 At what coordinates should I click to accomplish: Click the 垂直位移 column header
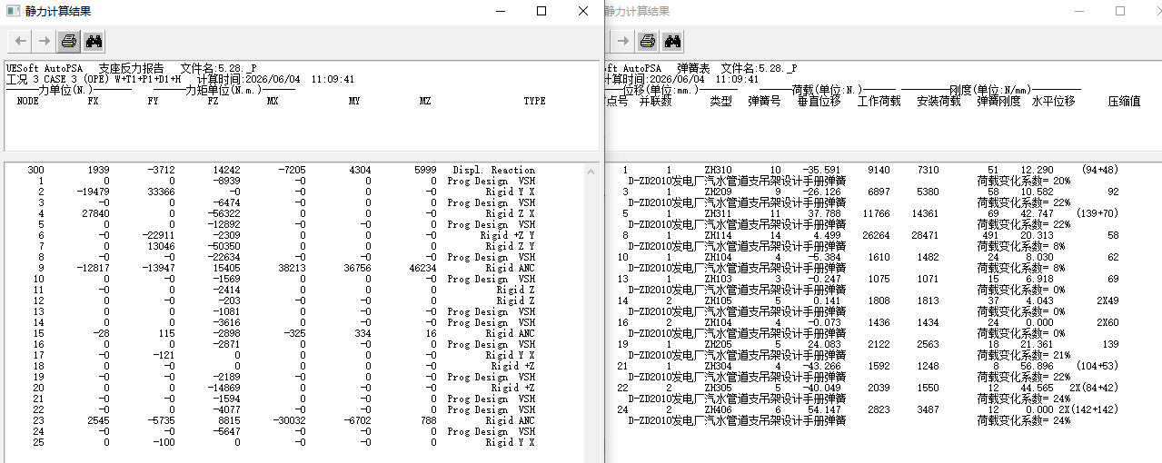(x=819, y=102)
